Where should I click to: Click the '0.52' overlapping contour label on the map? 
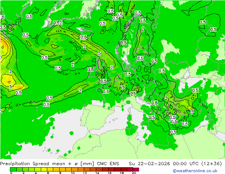click(58, 23)
